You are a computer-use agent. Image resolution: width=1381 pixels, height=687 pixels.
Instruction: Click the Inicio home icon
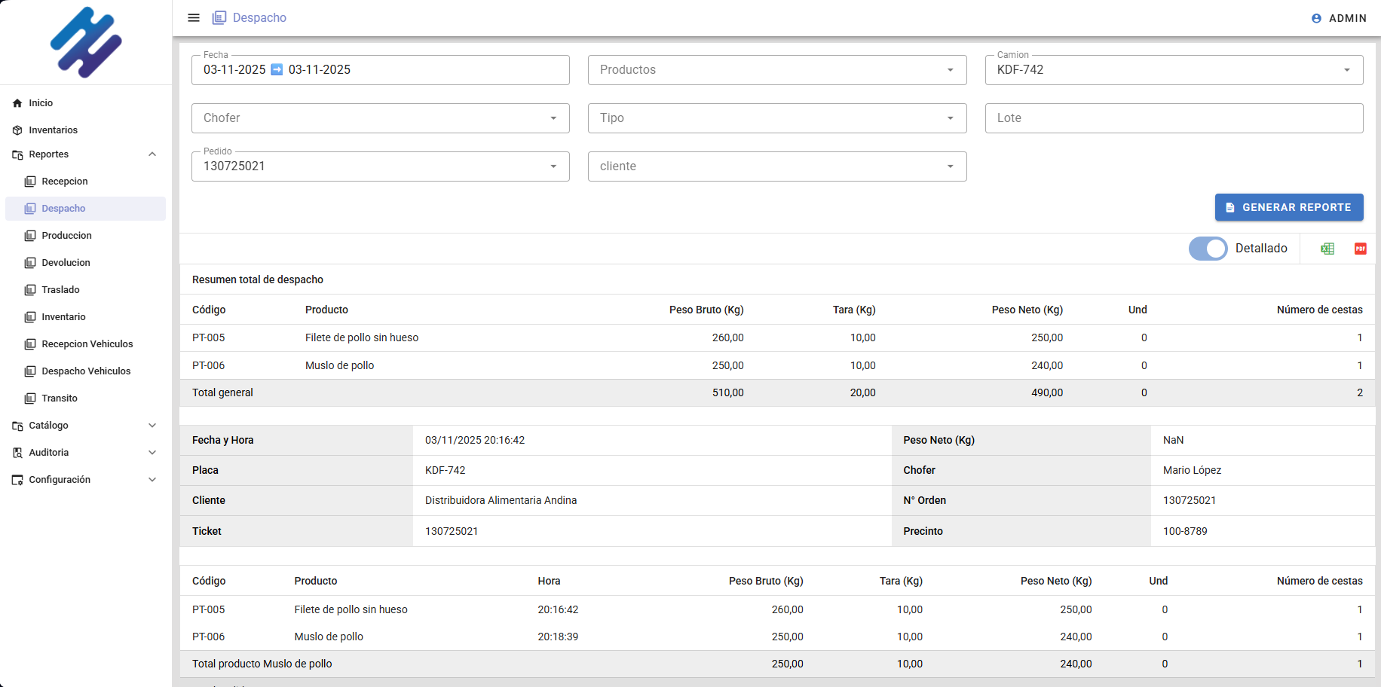click(x=17, y=103)
